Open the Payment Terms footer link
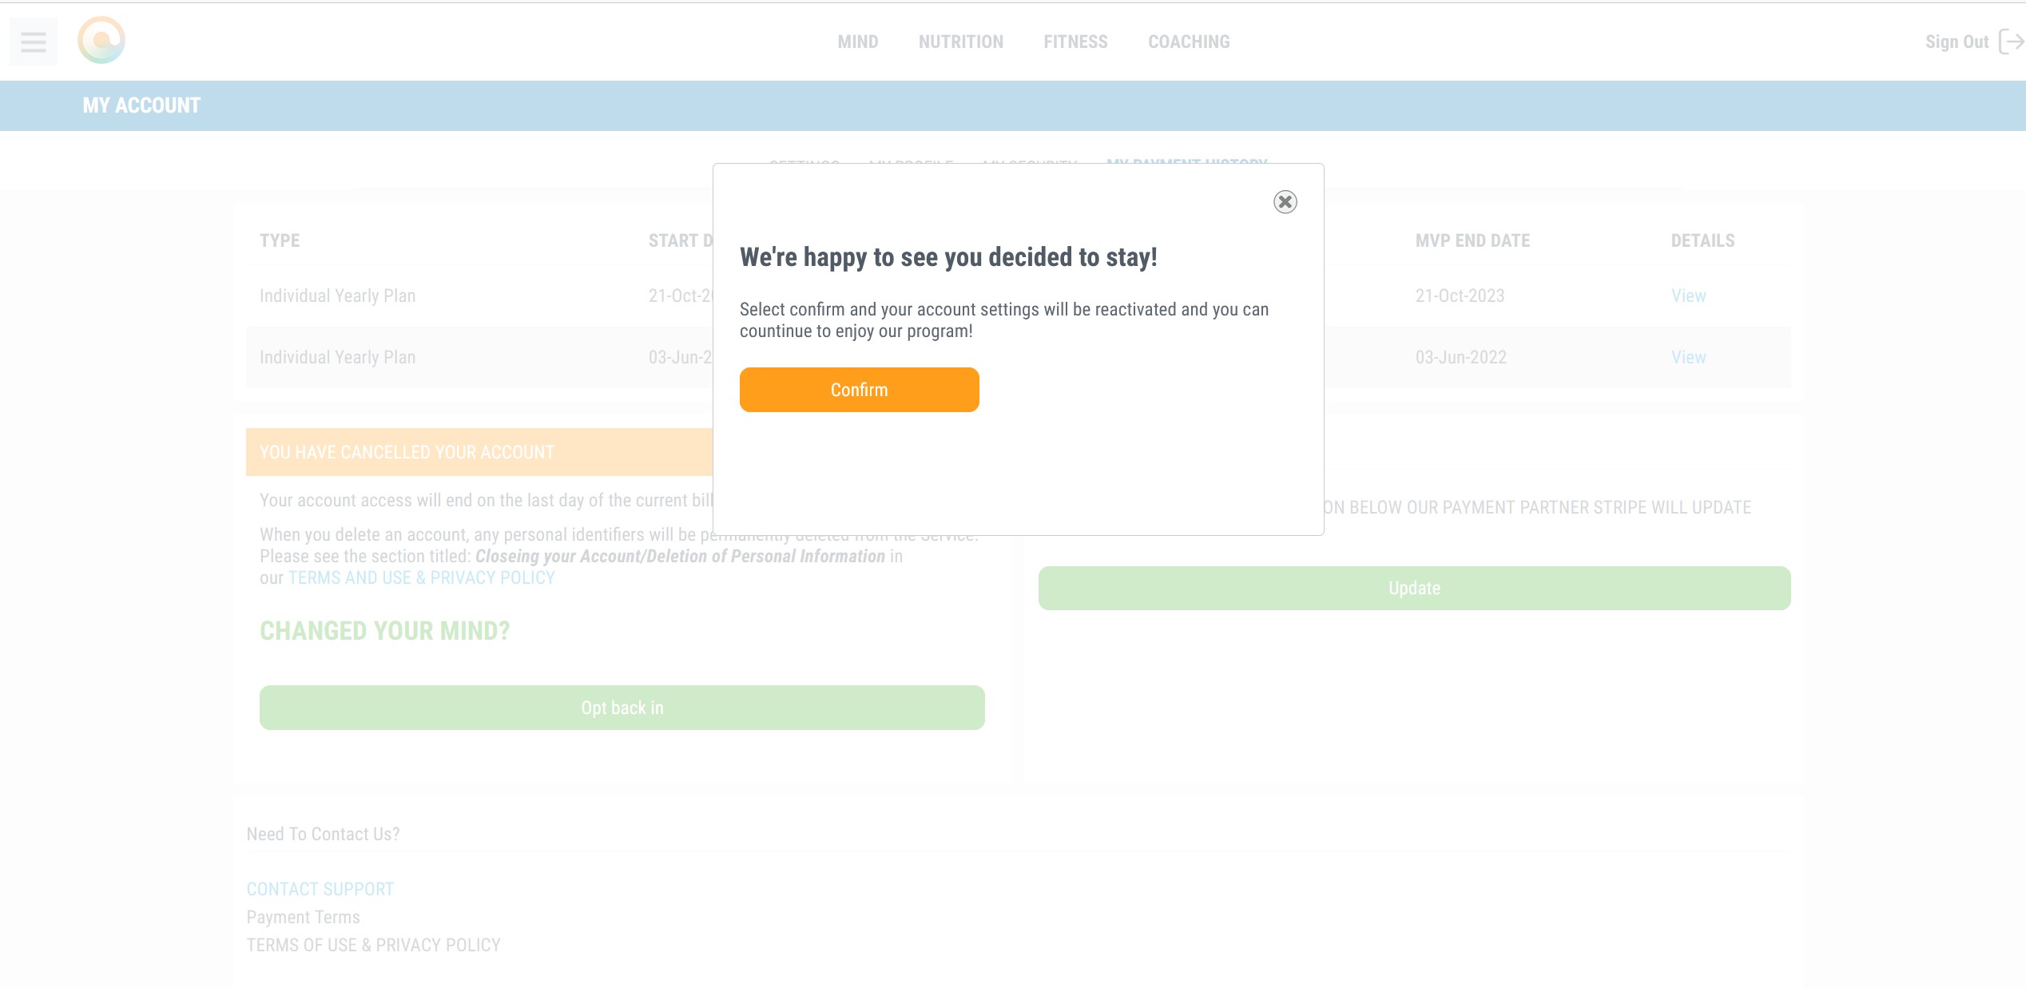This screenshot has height=988, width=2026. tap(303, 917)
